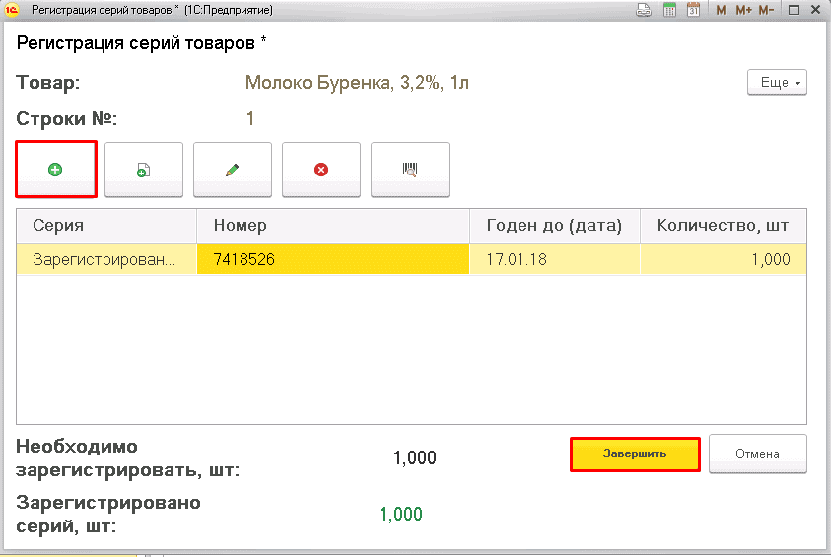
Task: Click the Отмена button
Action: [x=757, y=453]
